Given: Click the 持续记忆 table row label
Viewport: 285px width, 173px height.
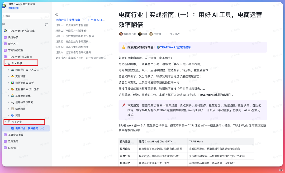Looking at the screenshot, I should 125,163.
